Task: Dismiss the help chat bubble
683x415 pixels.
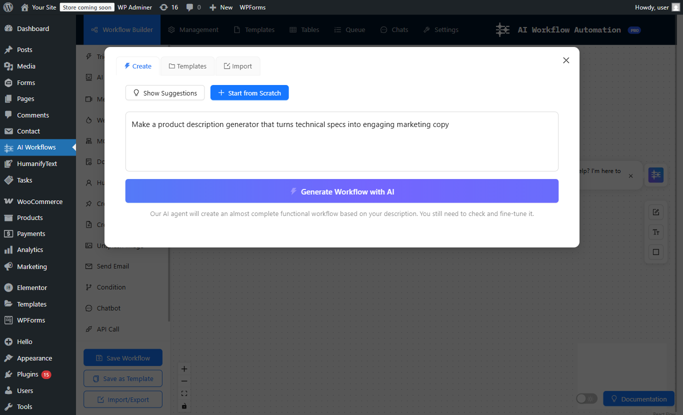Action: (x=630, y=176)
